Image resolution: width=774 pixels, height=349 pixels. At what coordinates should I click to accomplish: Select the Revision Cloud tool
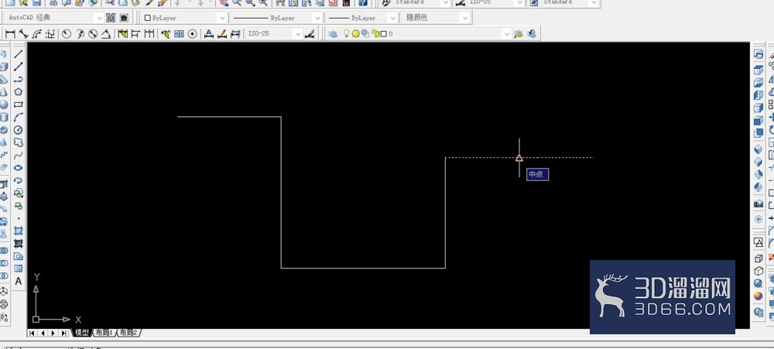pos(19,142)
